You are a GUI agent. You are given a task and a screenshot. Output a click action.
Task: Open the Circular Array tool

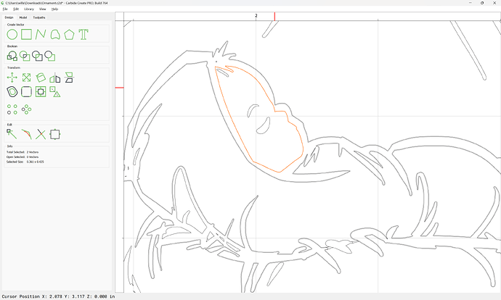click(27, 109)
